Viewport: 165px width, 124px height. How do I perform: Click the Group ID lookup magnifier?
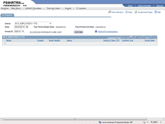(x=23, y=31)
